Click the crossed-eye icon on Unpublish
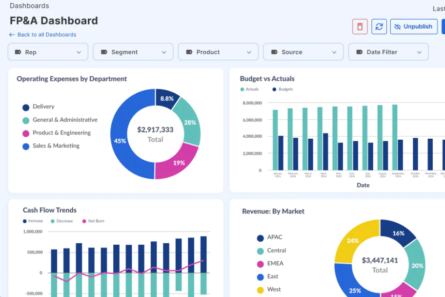Viewport: 445px width, 297px height. pyautogui.click(x=397, y=27)
